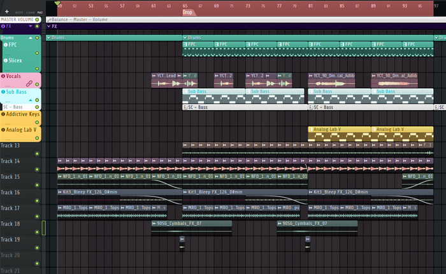Click Drums chevron at bar 97 edge
Screen dimensions: 446x274
tap(436, 38)
